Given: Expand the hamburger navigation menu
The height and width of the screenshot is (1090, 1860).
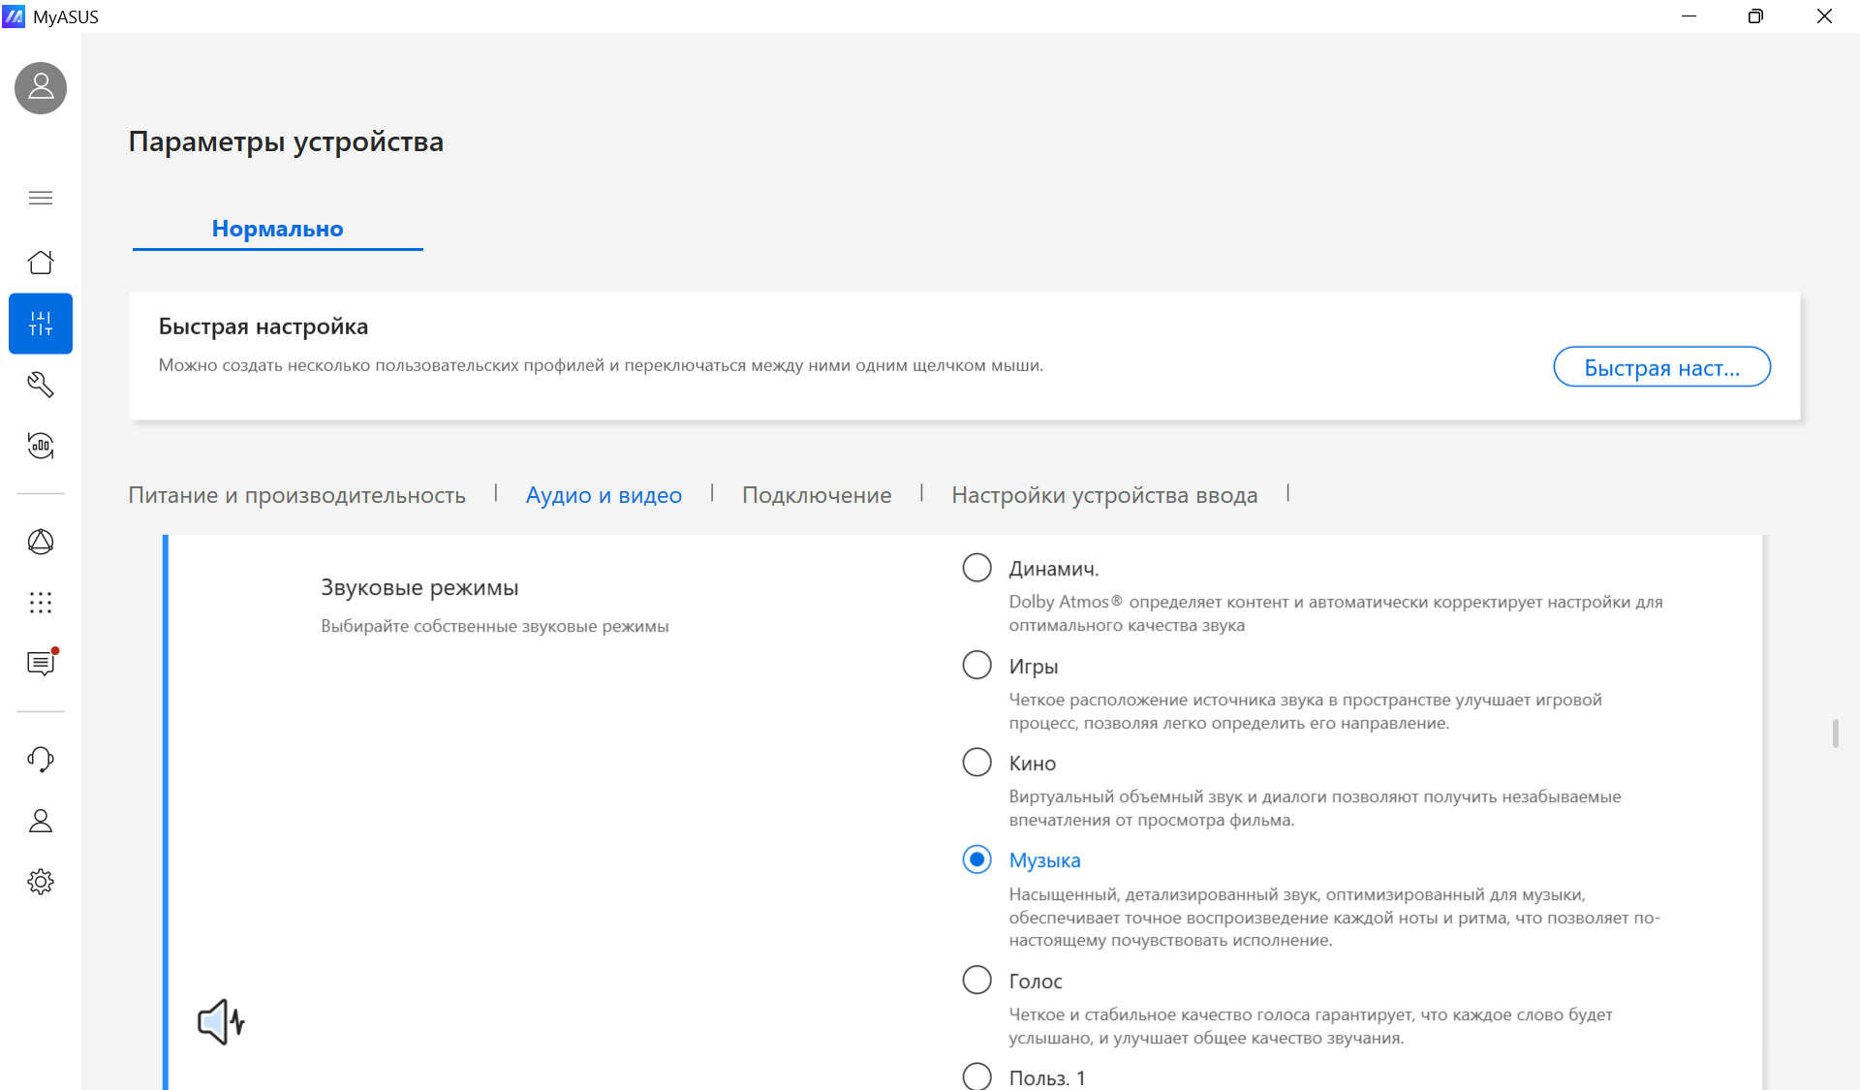Looking at the screenshot, I should pos(41,198).
